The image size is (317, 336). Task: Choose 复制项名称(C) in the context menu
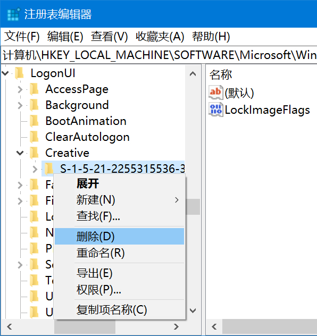119,310
